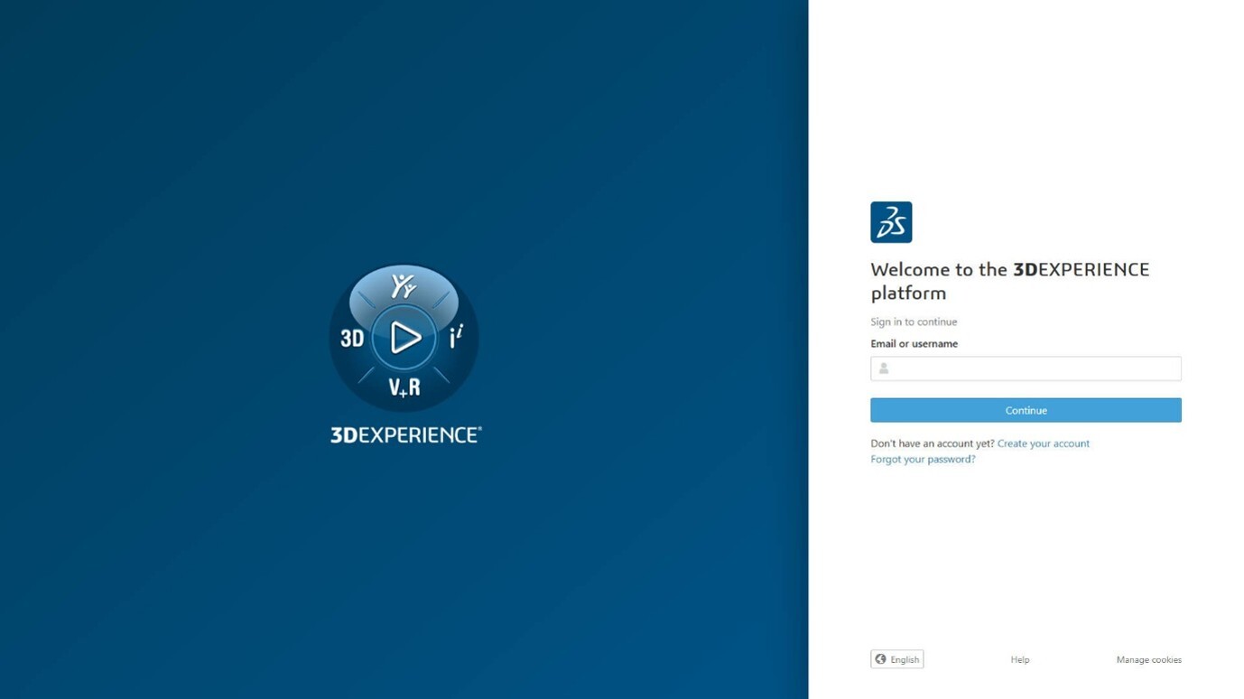
Task: Click the Email or username input field
Action: point(1026,368)
